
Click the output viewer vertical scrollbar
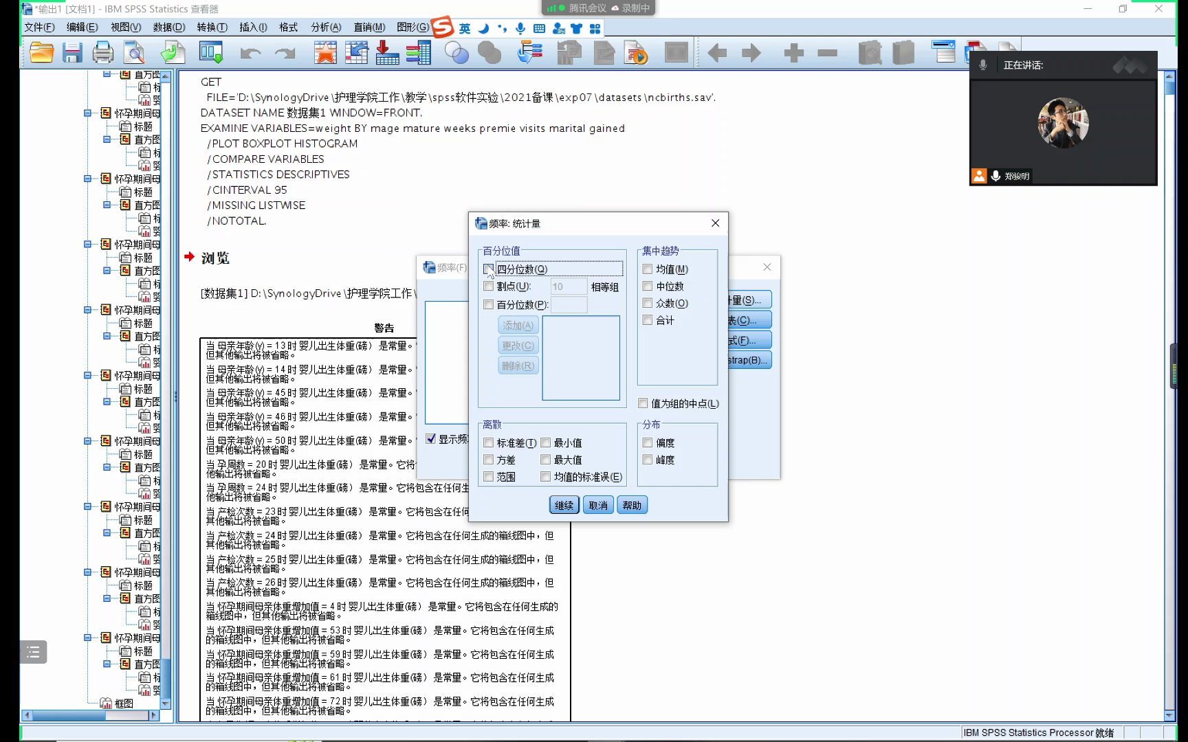1169,395
